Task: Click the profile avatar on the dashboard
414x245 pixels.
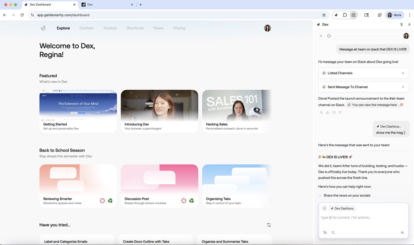Action: (x=267, y=28)
